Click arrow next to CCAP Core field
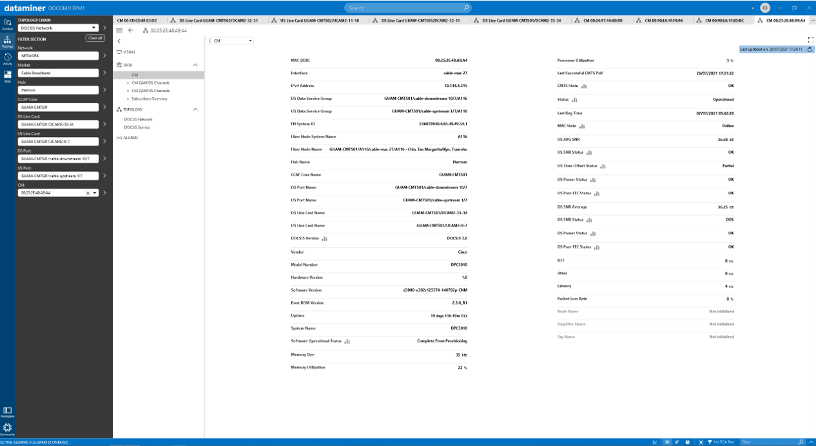The image size is (816, 446). [x=104, y=107]
